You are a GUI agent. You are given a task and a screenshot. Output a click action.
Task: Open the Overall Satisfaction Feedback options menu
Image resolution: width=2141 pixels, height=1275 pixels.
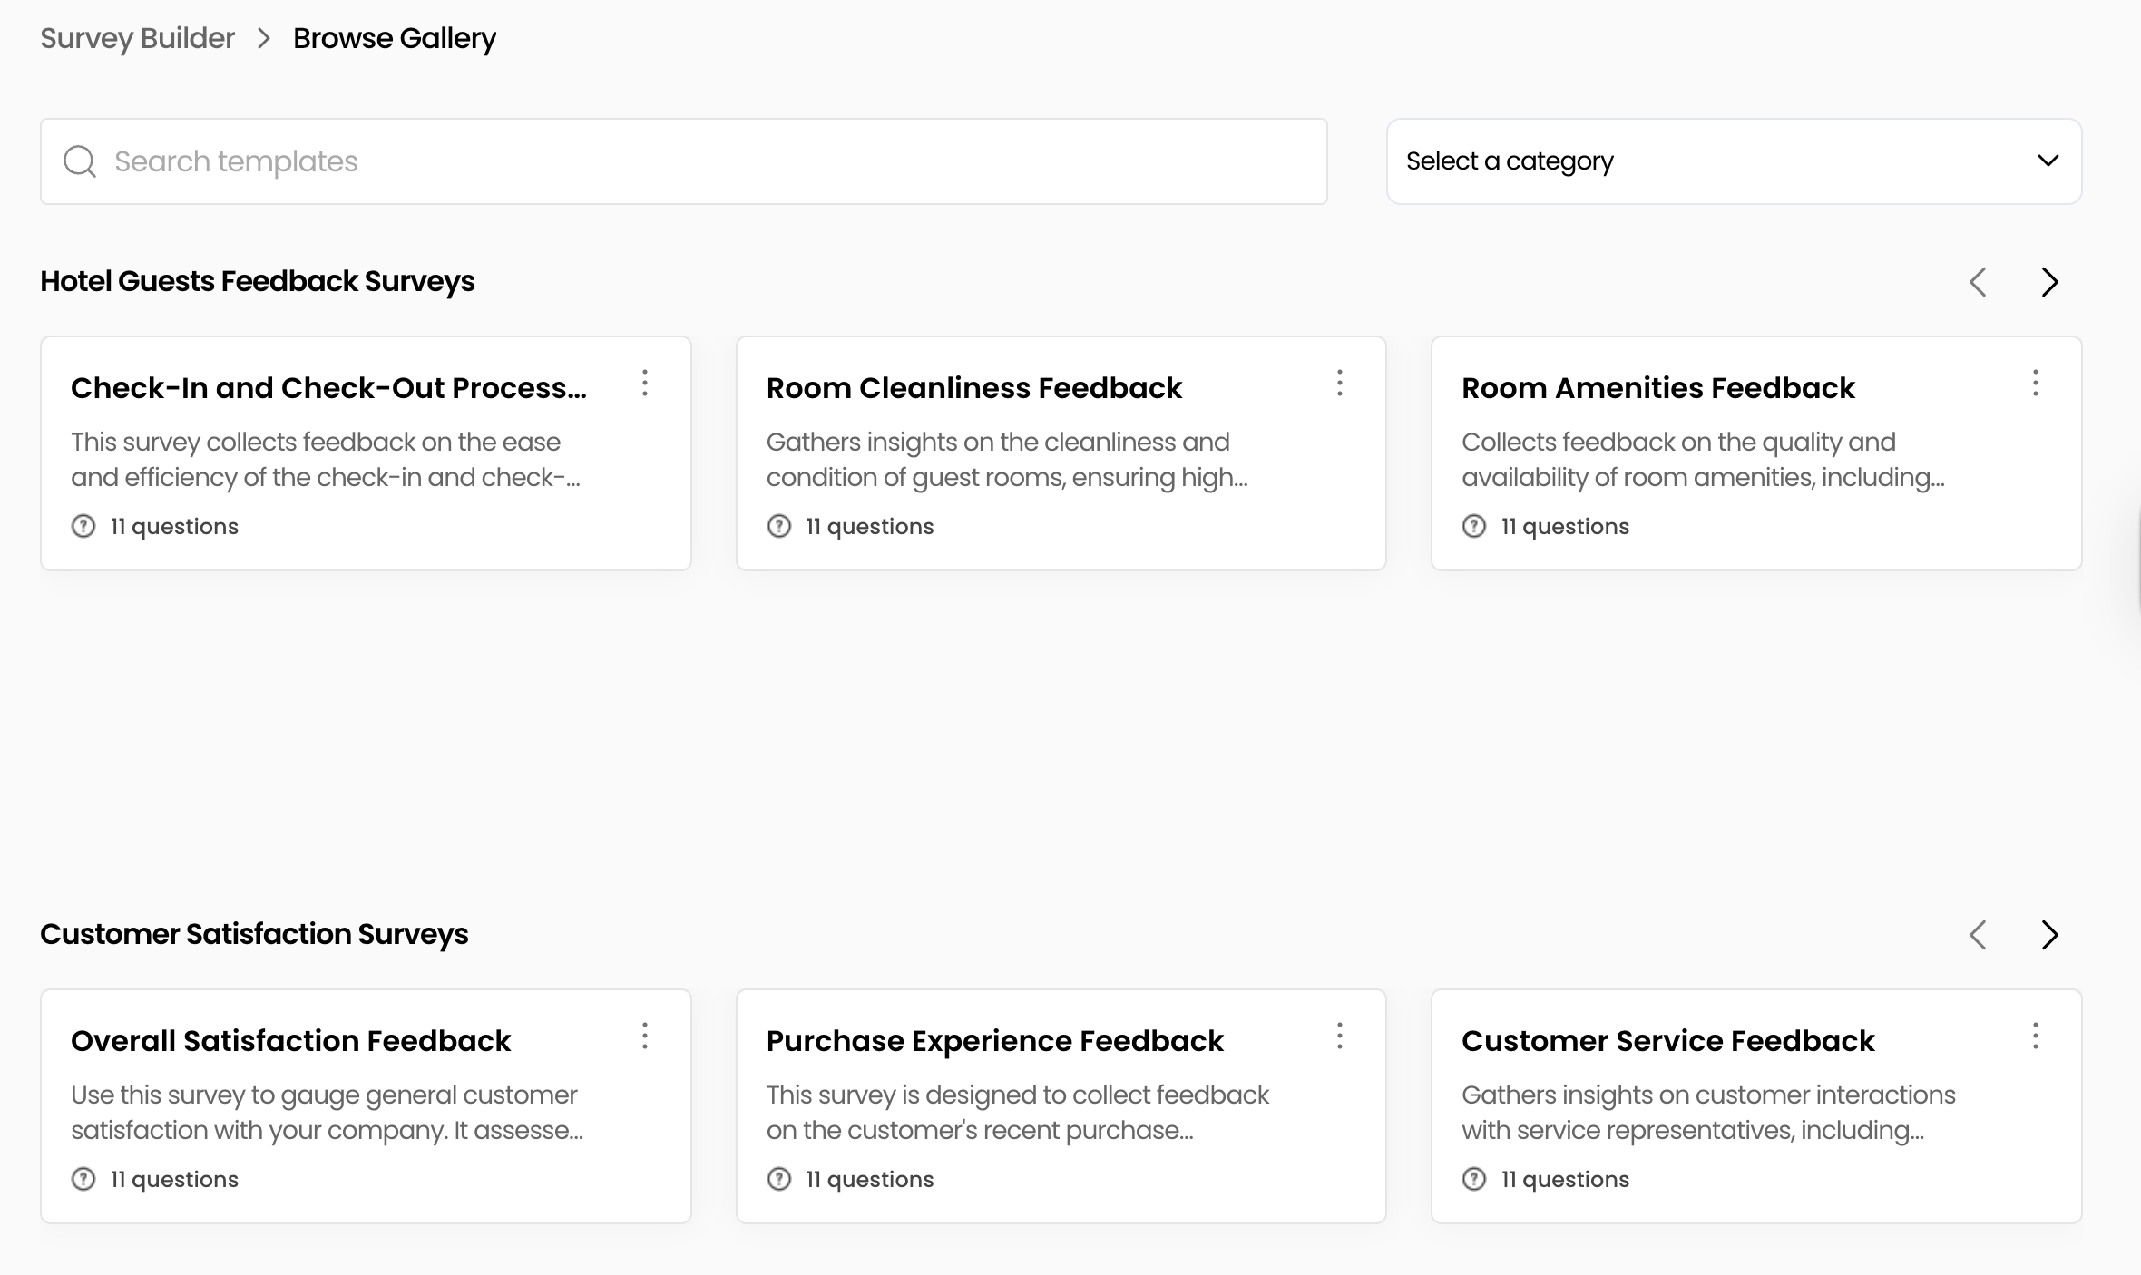pyautogui.click(x=645, y=1037)
